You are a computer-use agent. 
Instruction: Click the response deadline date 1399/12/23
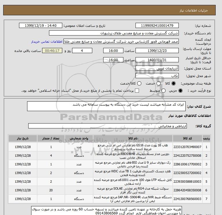pos(157,51)
